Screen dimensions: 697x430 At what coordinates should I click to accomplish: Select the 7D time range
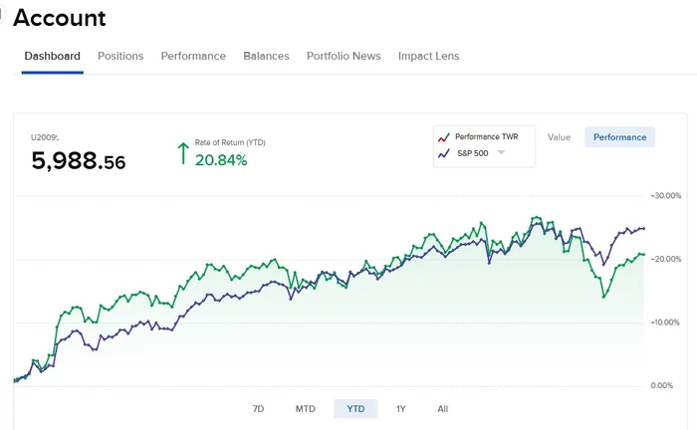click(x=258, y=409)
